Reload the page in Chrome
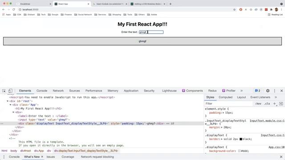The image size is (285, 160). 14,9
